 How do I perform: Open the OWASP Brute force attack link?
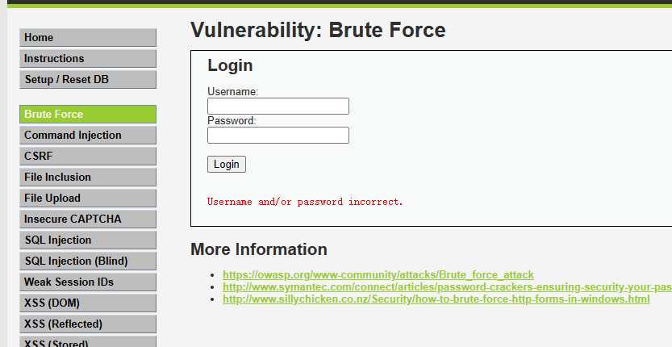[378, 275]
